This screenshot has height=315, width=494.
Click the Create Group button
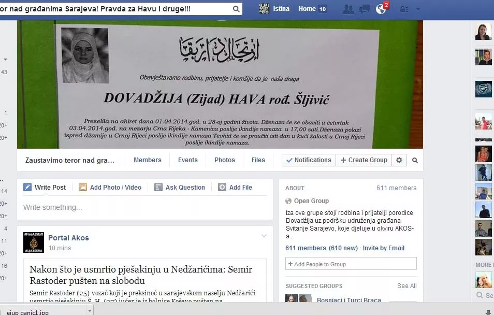364,160
